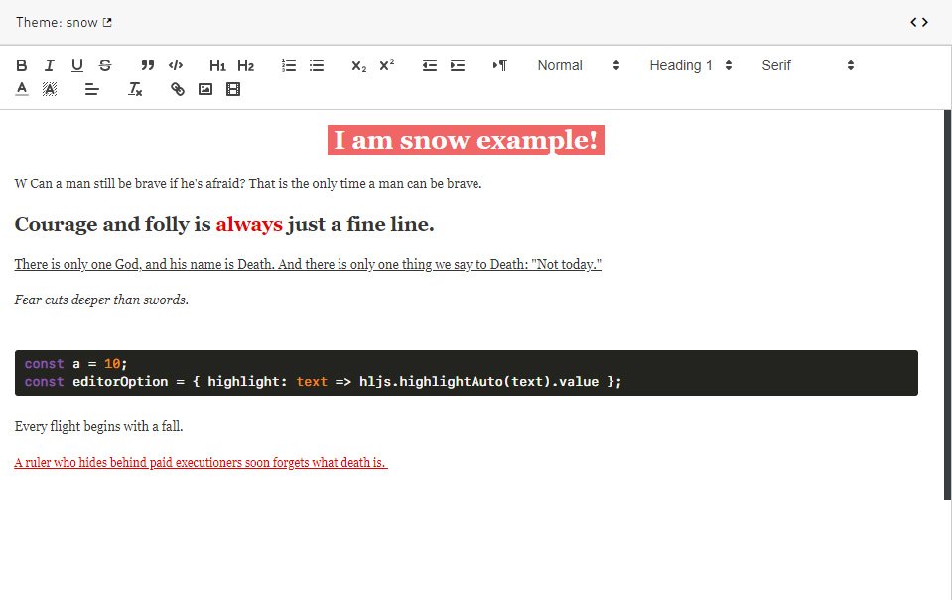
Task: Toggle underline formatting
Action: point(77,65)
